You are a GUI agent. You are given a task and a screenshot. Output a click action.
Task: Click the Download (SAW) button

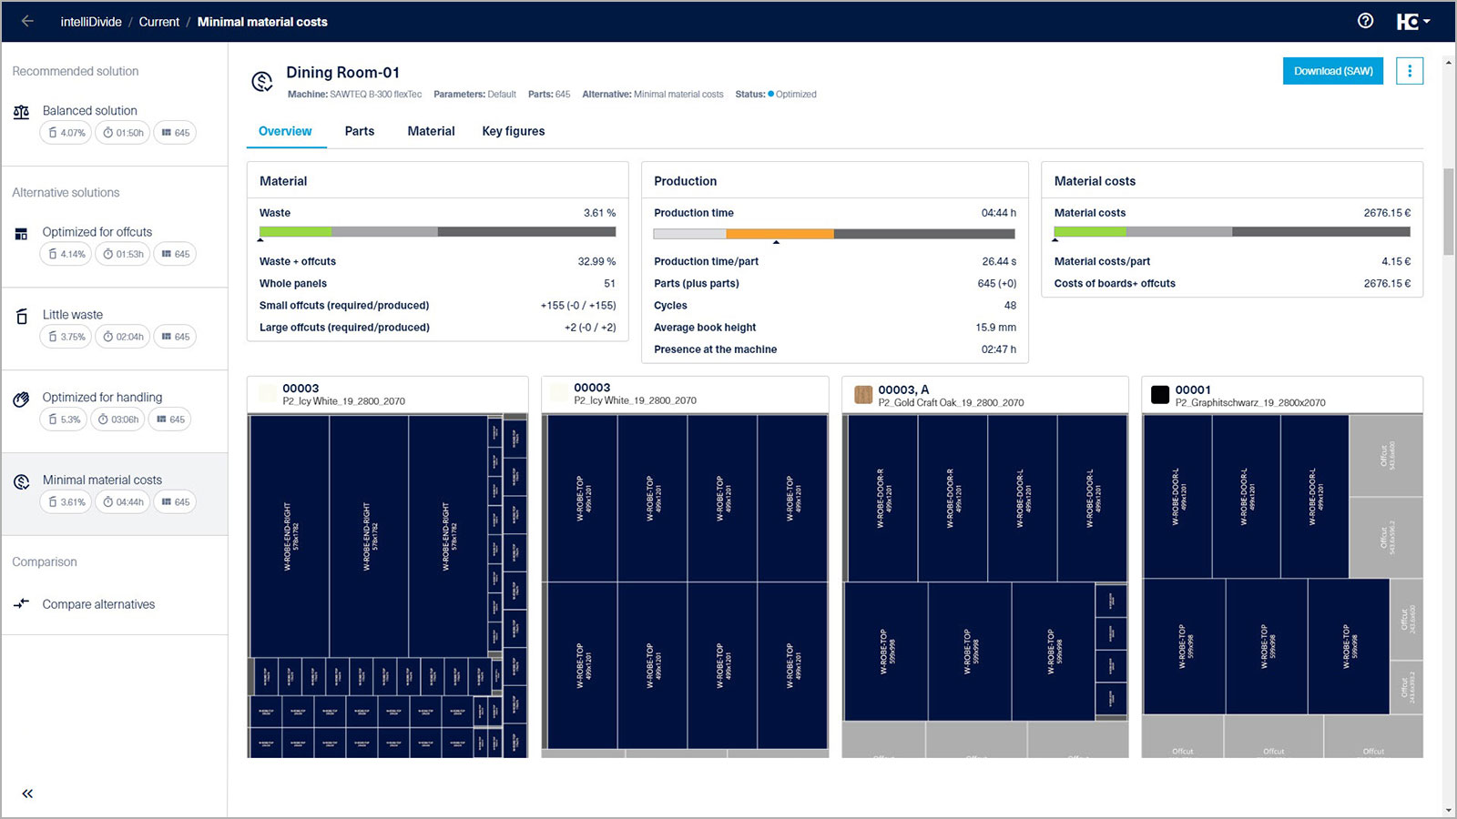1332,71
